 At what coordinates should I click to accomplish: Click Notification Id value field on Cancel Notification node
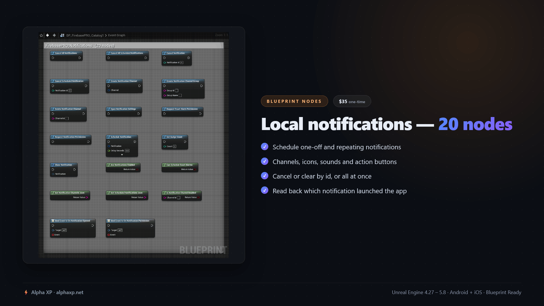coord(182,63)
